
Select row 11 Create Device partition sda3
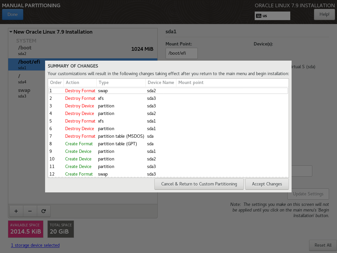click(168, 166)
